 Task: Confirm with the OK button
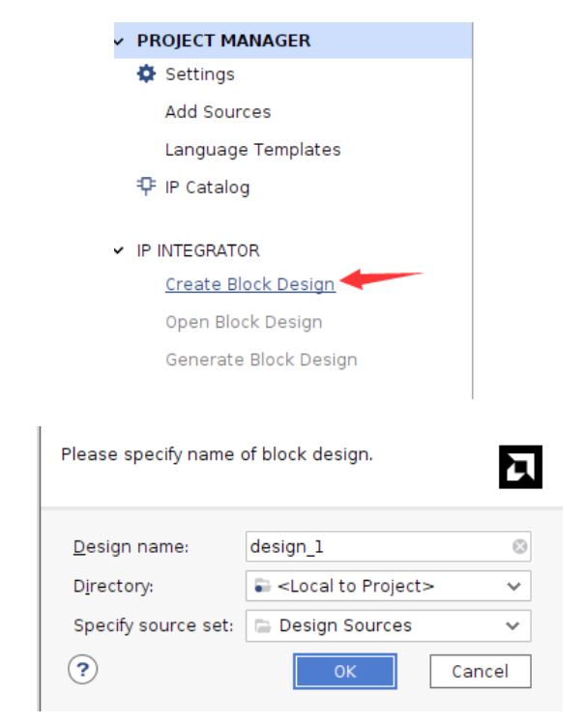[x=345, y=672]
